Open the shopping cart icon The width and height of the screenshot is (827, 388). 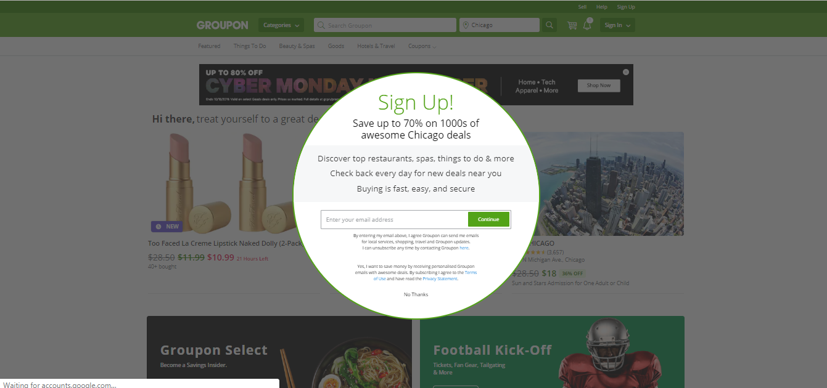click(x=572, y=25)
